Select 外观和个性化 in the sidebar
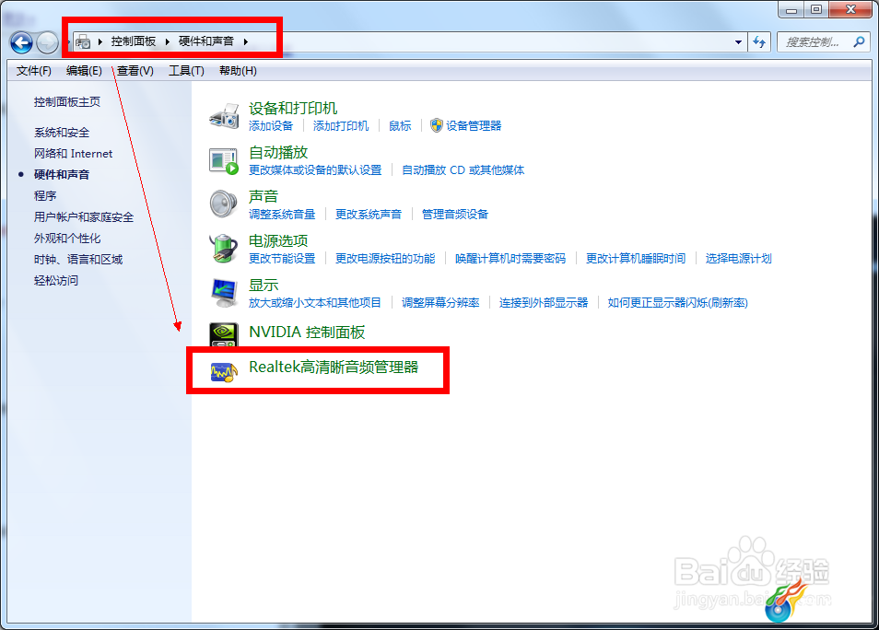This screenshot has width=879, height=630. coord(67,239)
